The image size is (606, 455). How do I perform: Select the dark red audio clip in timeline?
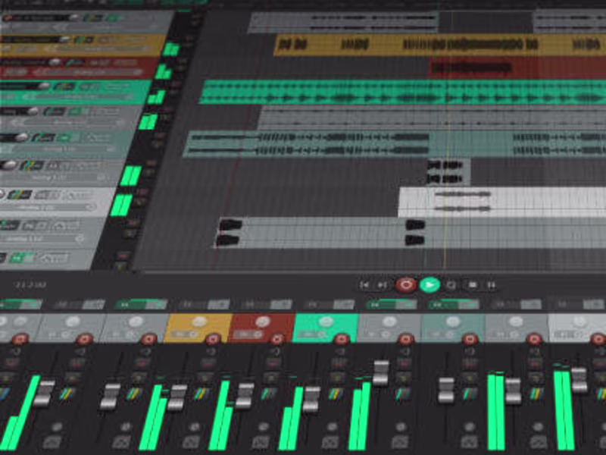pyautogui.click(x=517, y=67)
